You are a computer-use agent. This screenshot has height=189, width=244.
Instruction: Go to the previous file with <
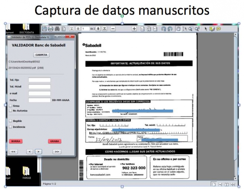(30, 152)
